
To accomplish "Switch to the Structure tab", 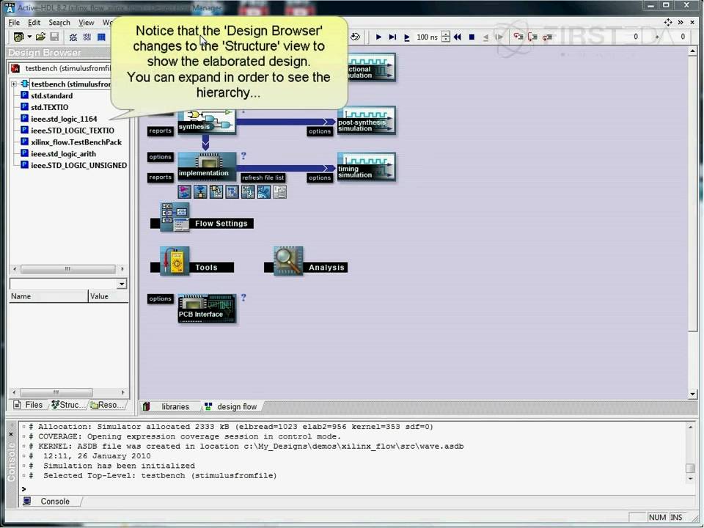I will (67, 405).
